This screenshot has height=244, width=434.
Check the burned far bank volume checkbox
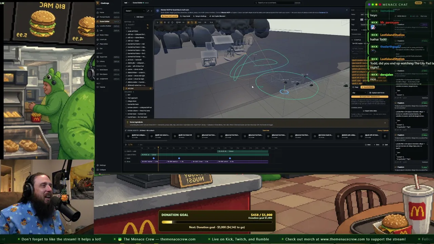point(126,104)
